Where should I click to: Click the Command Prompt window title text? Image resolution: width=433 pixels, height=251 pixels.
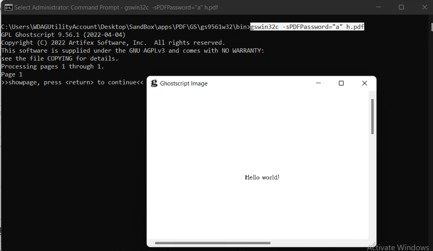click(116, 8)
